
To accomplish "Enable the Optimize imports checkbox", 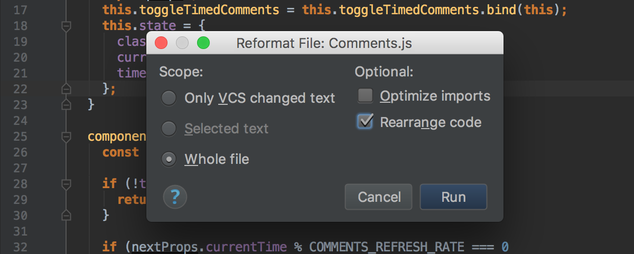I will coord(366,96).
